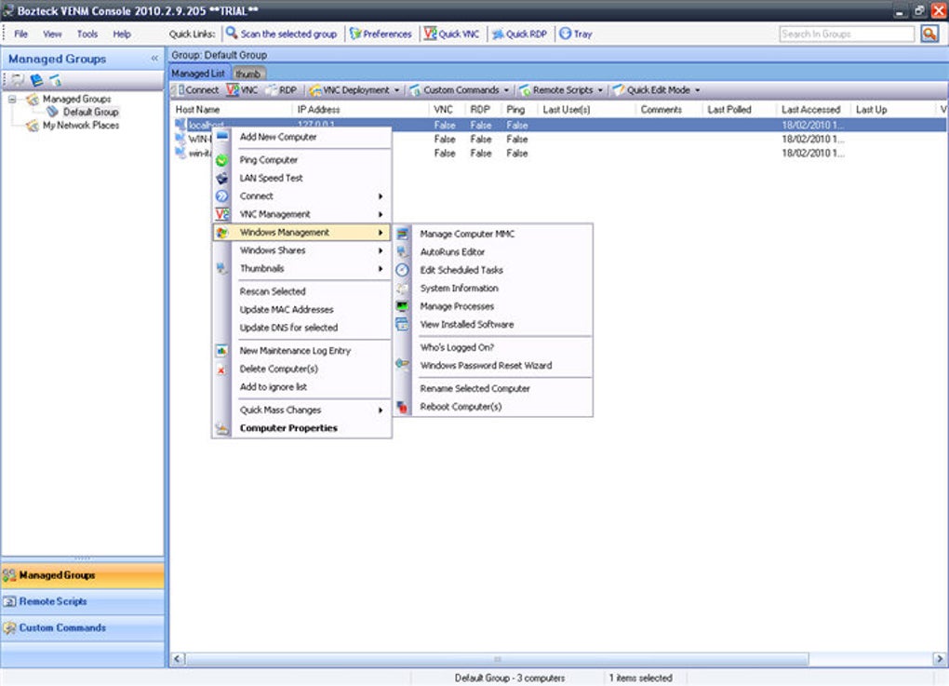Click the New Maintenance Log Entry icon

[x=222, y=351]
